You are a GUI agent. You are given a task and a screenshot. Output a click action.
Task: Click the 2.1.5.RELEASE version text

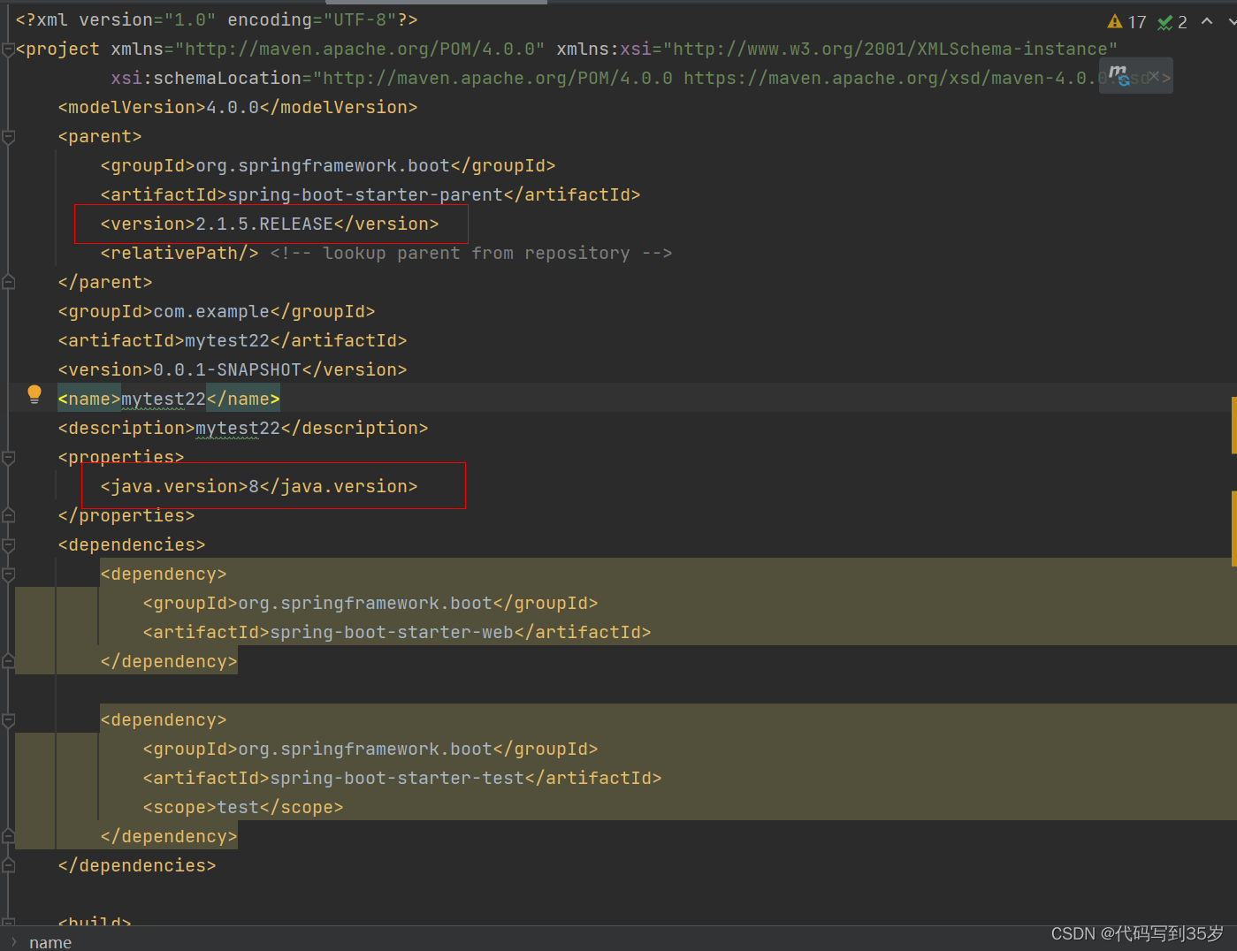pos(264,224)
